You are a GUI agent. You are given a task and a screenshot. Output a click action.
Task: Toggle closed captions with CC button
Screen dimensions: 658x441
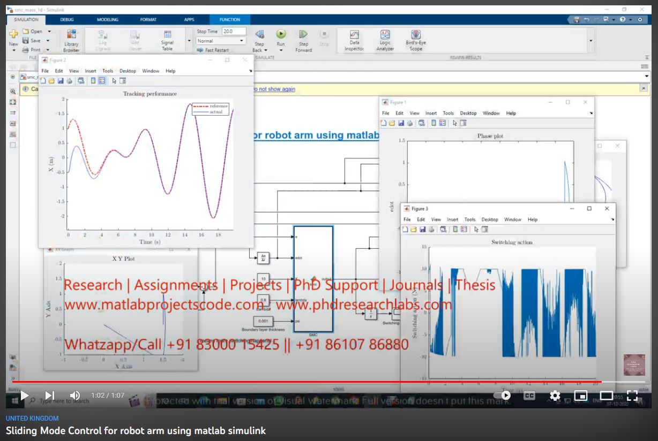(529, 396)
